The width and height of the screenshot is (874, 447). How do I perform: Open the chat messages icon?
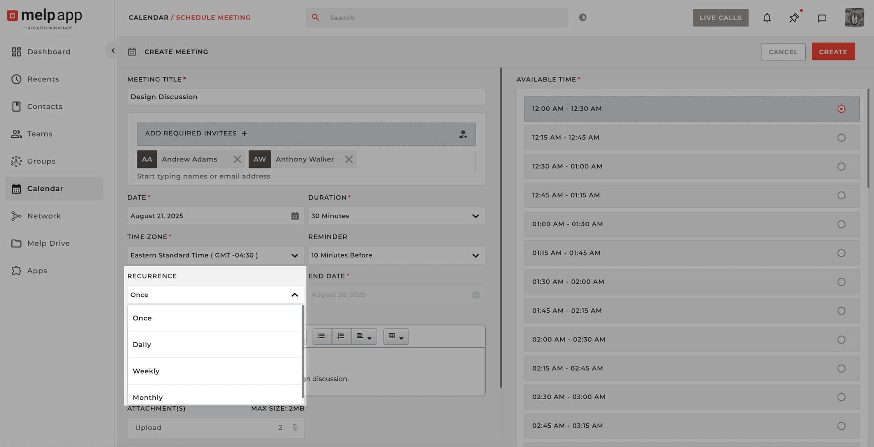[822, 18]
